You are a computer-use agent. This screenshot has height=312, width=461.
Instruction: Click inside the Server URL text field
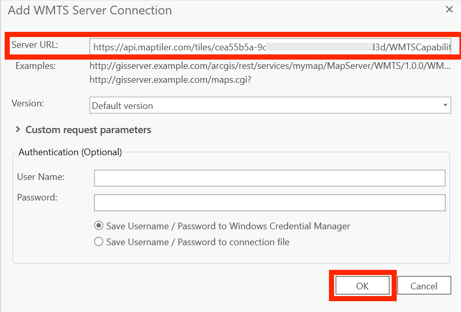pyautogui.click(x=270, y=47)
